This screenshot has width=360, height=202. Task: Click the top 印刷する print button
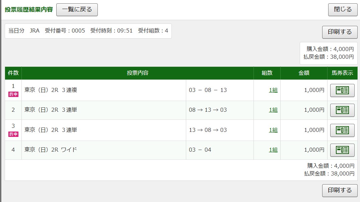click(340, 32)
